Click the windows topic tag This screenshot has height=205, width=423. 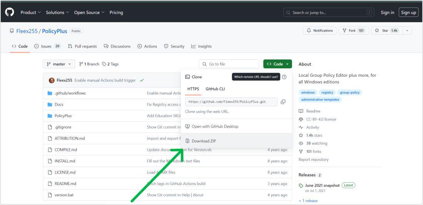tap(308, 93)
